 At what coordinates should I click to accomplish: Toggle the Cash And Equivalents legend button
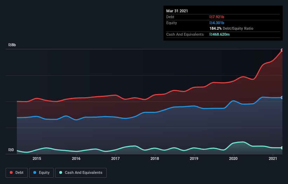coord(81,173)
